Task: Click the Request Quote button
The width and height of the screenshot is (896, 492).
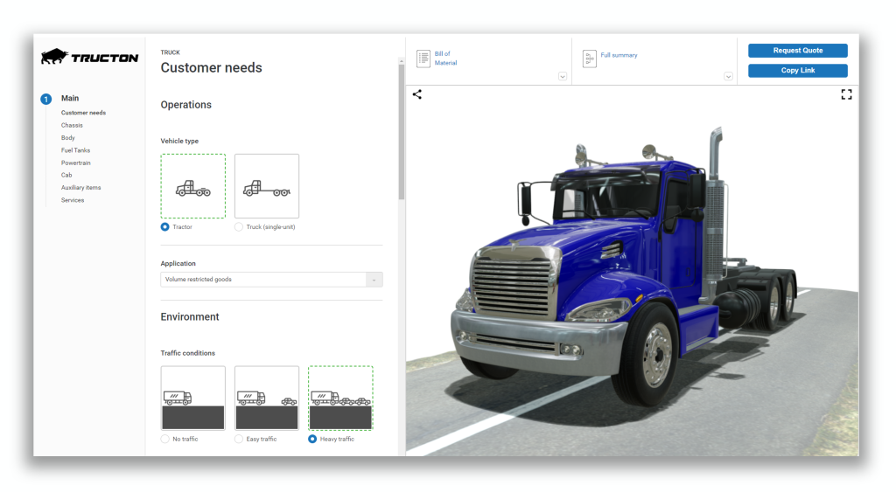Action: coord(797,51)
